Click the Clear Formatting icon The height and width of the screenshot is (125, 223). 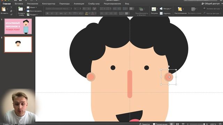[94, 9]
